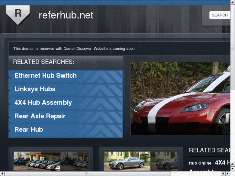Click the vertical scrollbar thumb
Screen dimensions: 235x176
(233, 47)
